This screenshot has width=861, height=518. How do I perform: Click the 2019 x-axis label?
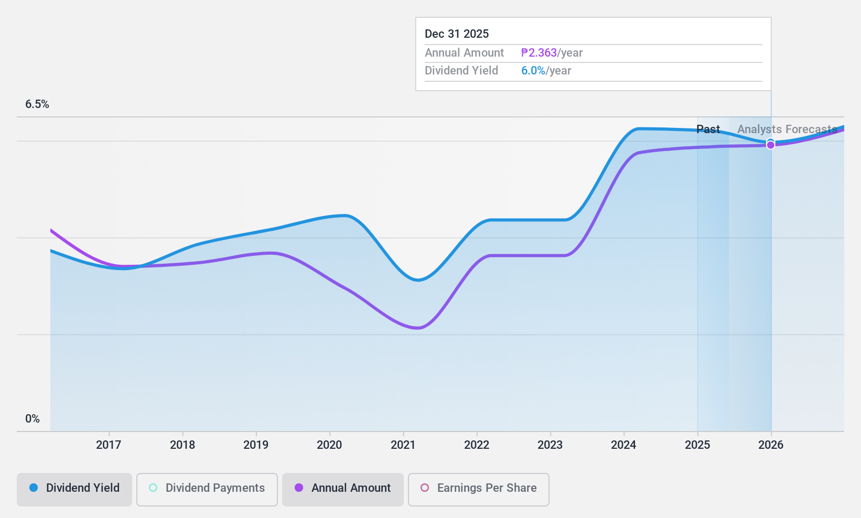pos(256,445)
